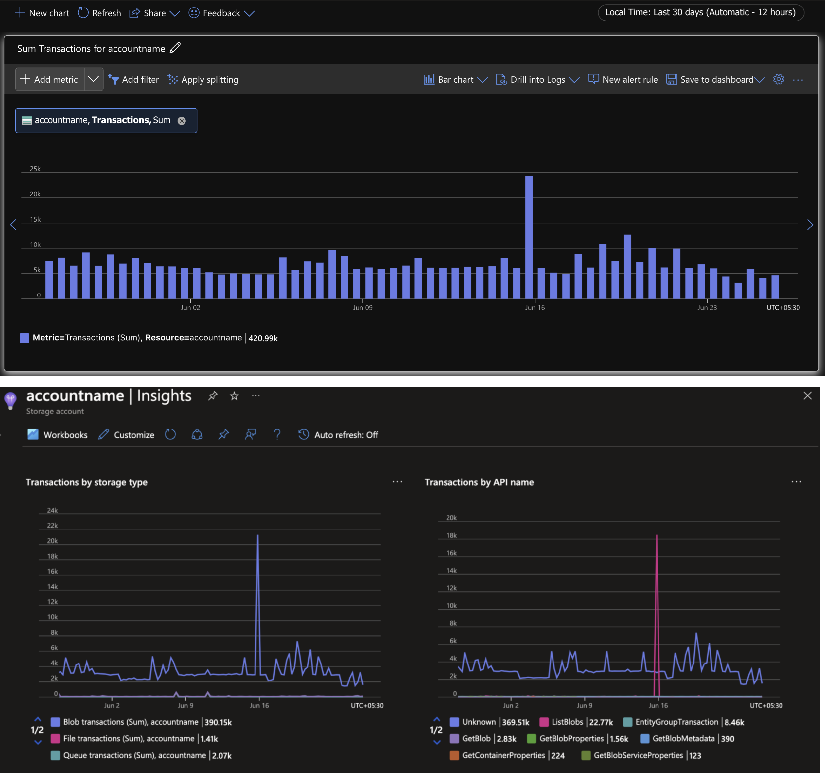Open the Local Time range picker
Screen dimensions: 825x773
click(700, 12)
